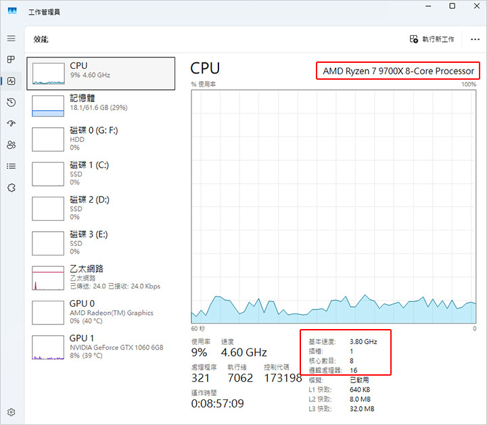
Task: Click the CPU usage graph
Action: (333, 207)
